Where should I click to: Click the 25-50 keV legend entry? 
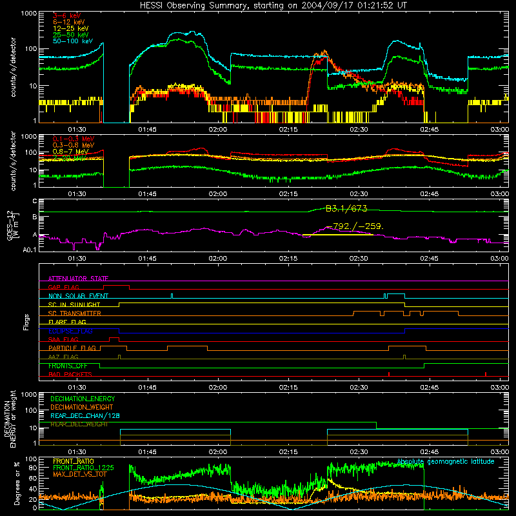[x=71, y=35]
